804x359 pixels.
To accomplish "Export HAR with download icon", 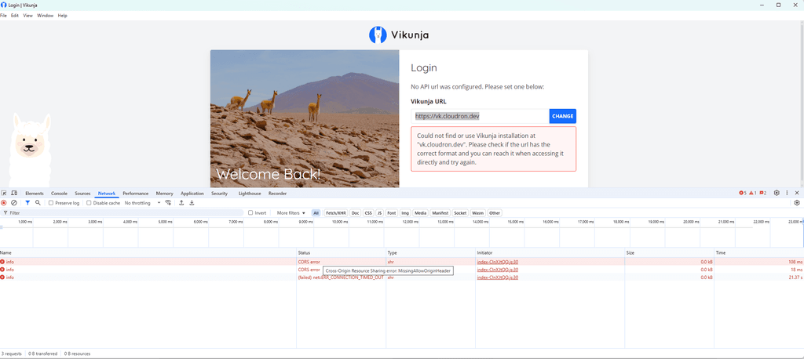I will click(x=192, y=203).
